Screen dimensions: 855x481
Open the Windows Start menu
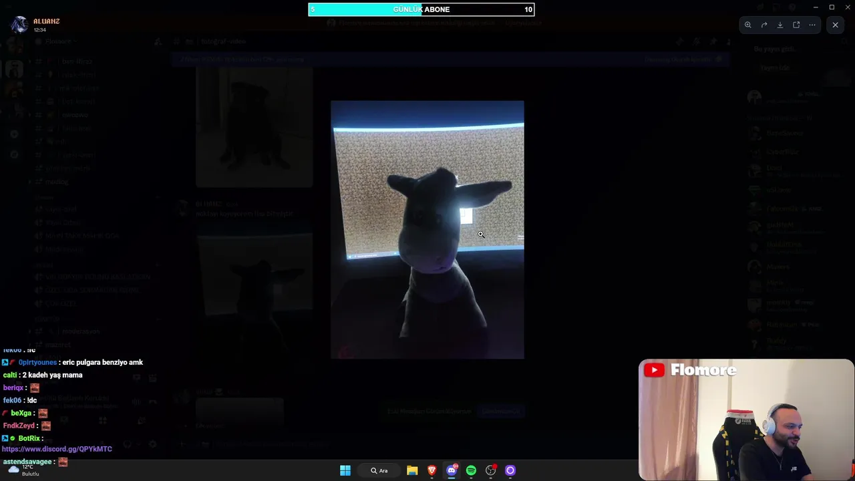pos(345,470)
